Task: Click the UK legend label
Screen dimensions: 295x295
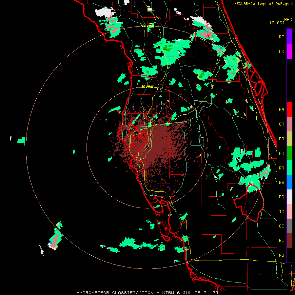Action: pos(281,51)
